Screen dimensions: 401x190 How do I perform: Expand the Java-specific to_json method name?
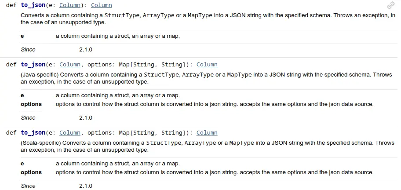33,65
